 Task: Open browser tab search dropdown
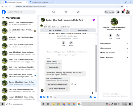click(2, 2)
